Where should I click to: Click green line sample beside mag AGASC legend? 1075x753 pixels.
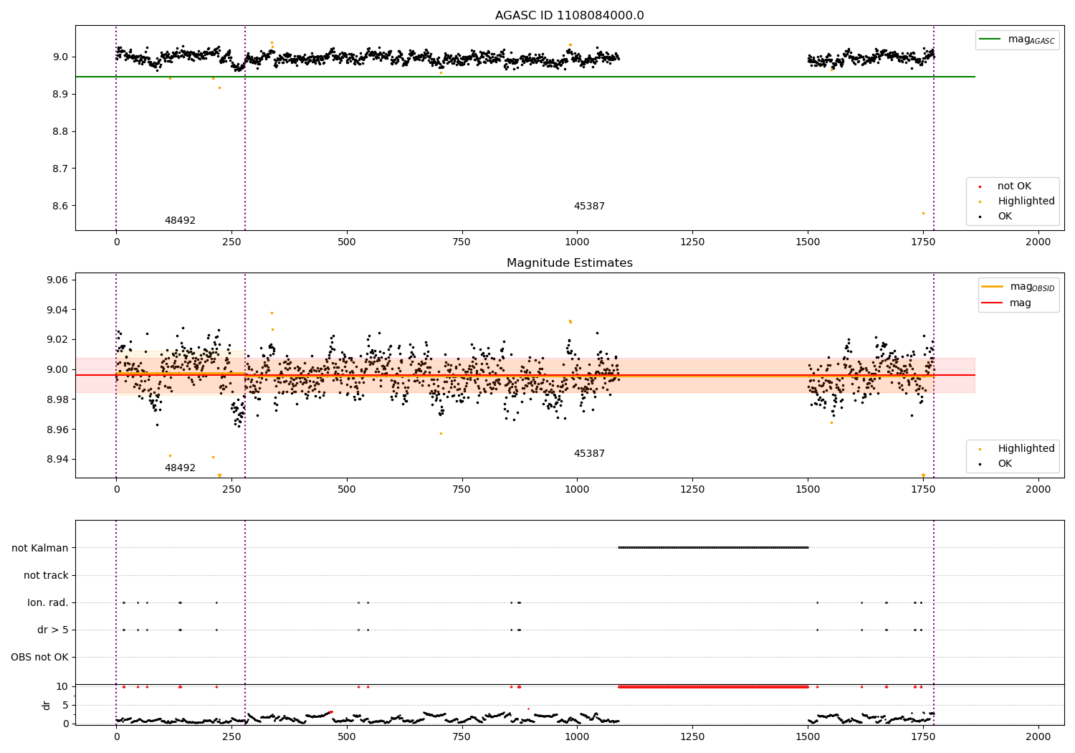(x=990, y=39)
